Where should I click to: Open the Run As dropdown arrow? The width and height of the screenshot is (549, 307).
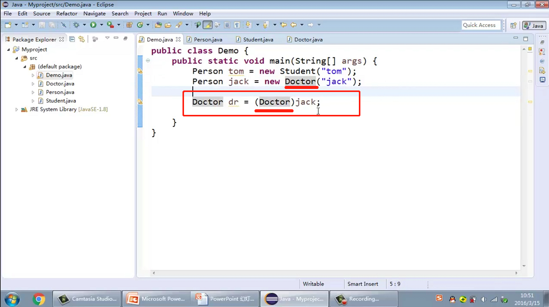pyautogui.click(x=101, y=25)
